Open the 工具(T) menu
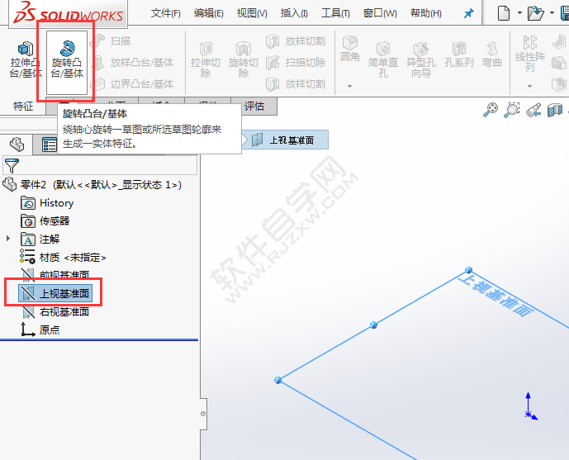The width and height of the screenshot is (569, 460). coord(335,13)
